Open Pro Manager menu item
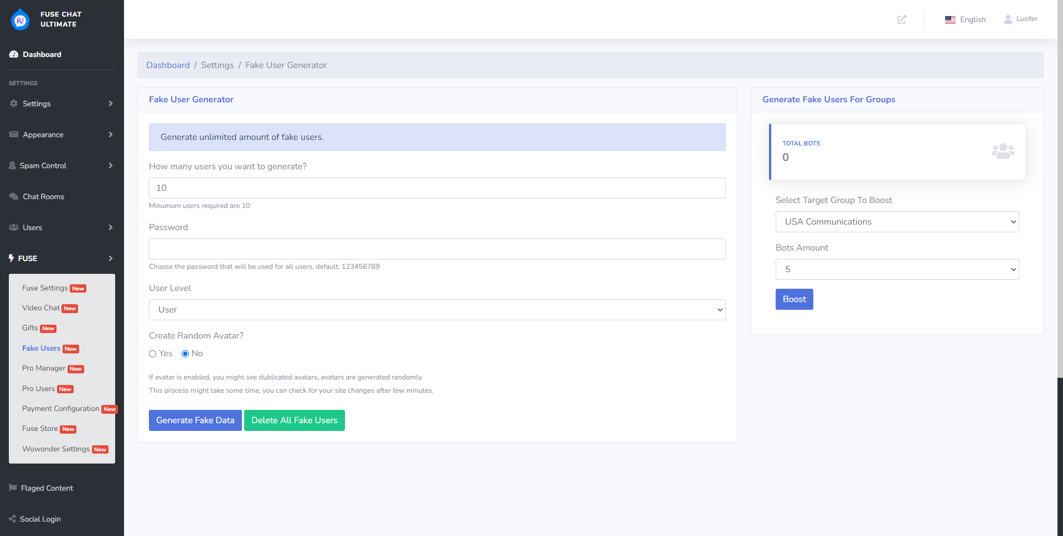This screenshot has height=536, width=1063. (x=53, y=368)
